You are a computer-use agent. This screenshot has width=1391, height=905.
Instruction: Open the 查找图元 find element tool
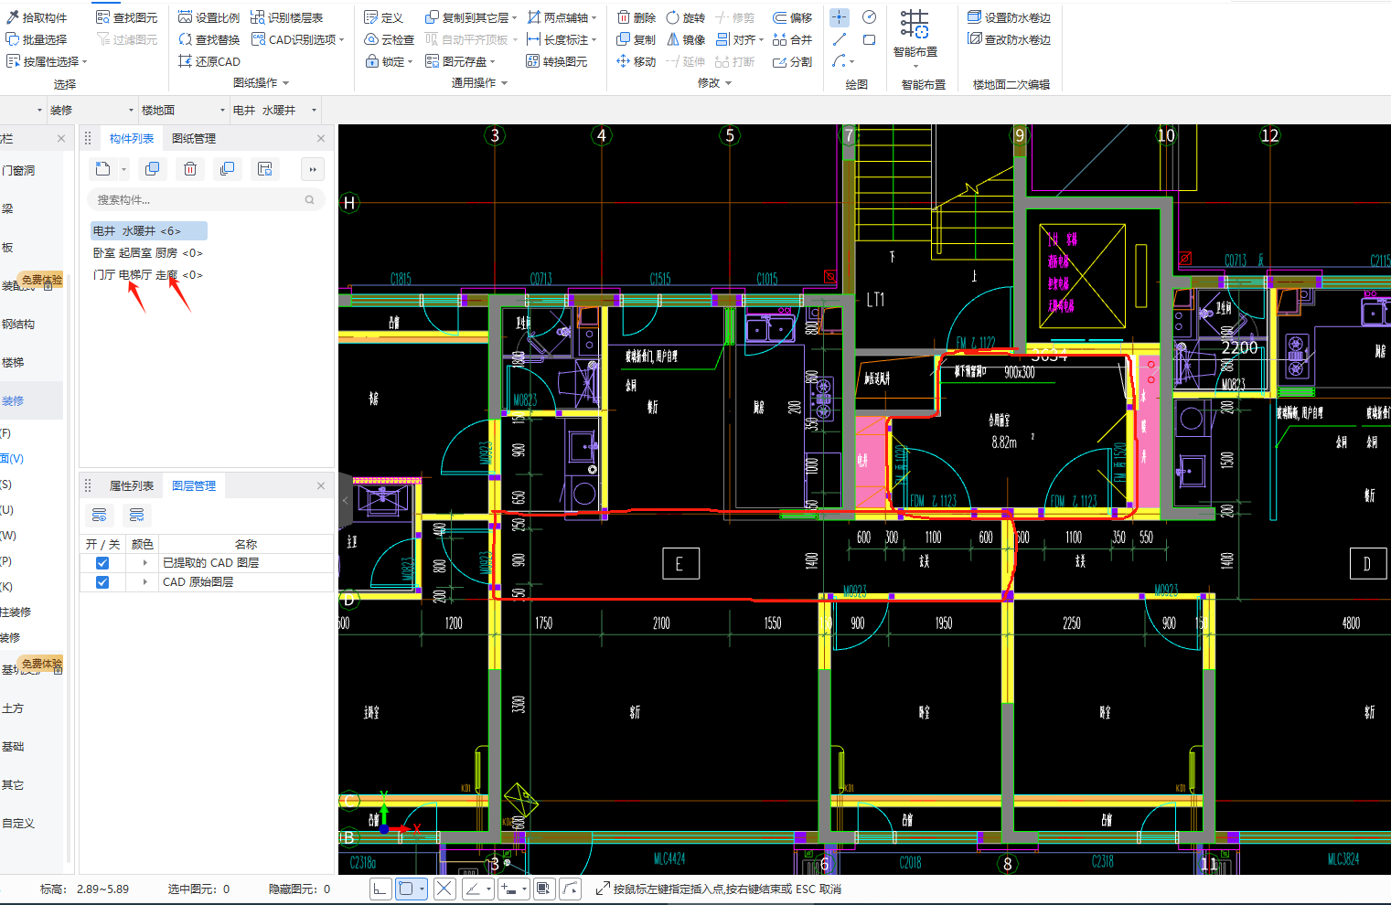127,17
